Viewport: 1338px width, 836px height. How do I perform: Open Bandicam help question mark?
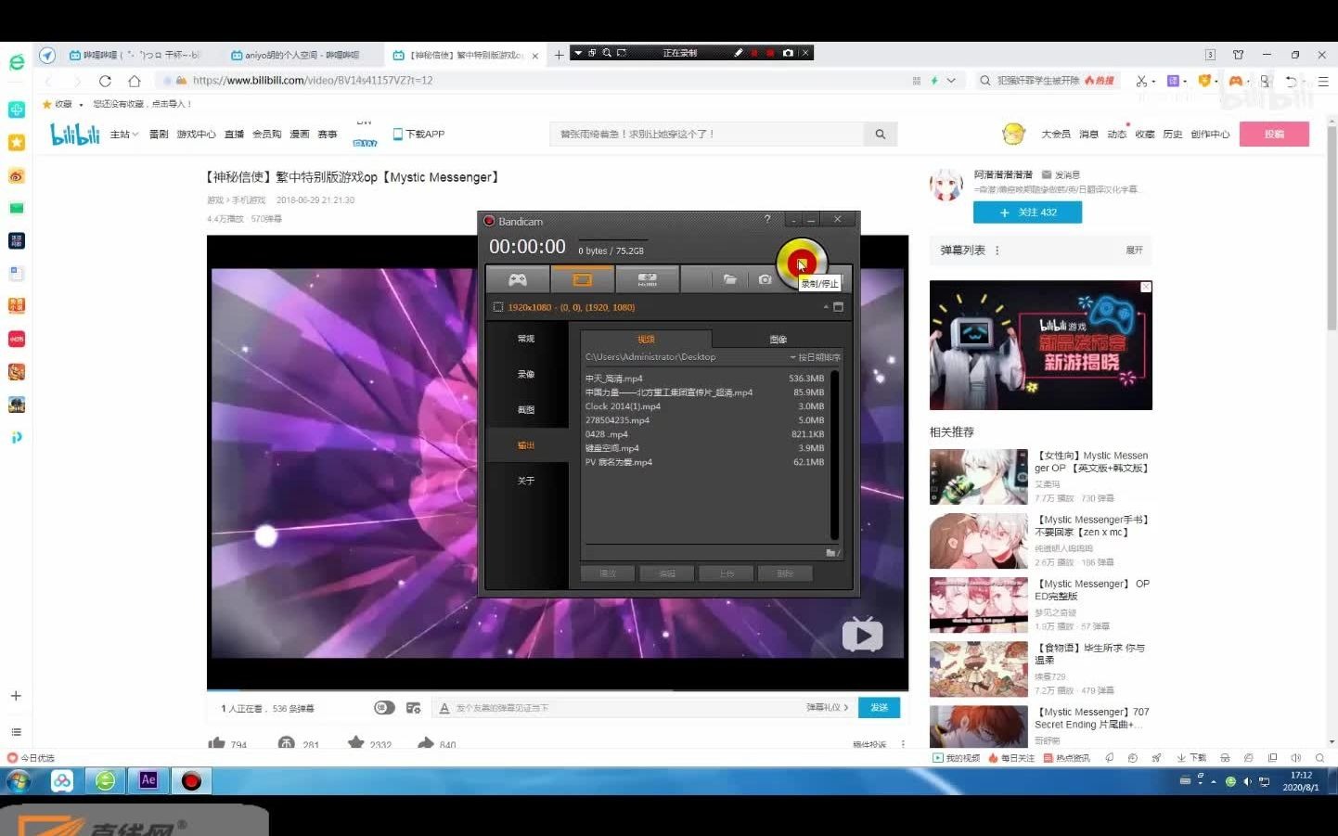tap(767, 220)
